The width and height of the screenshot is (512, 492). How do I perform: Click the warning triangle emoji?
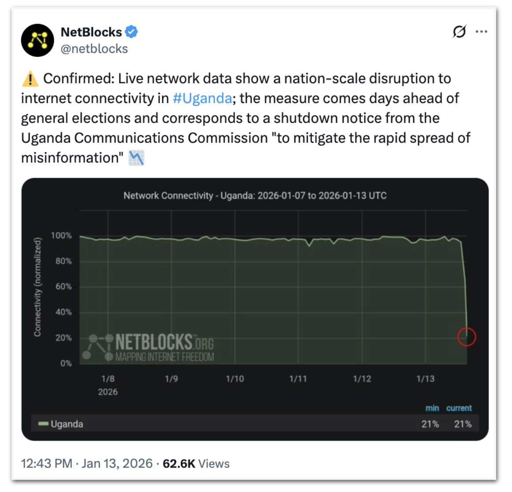(30, 79)
